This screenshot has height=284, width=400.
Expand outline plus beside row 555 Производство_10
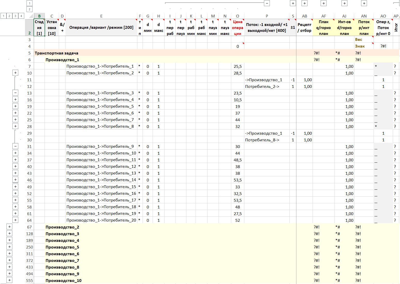10,280
